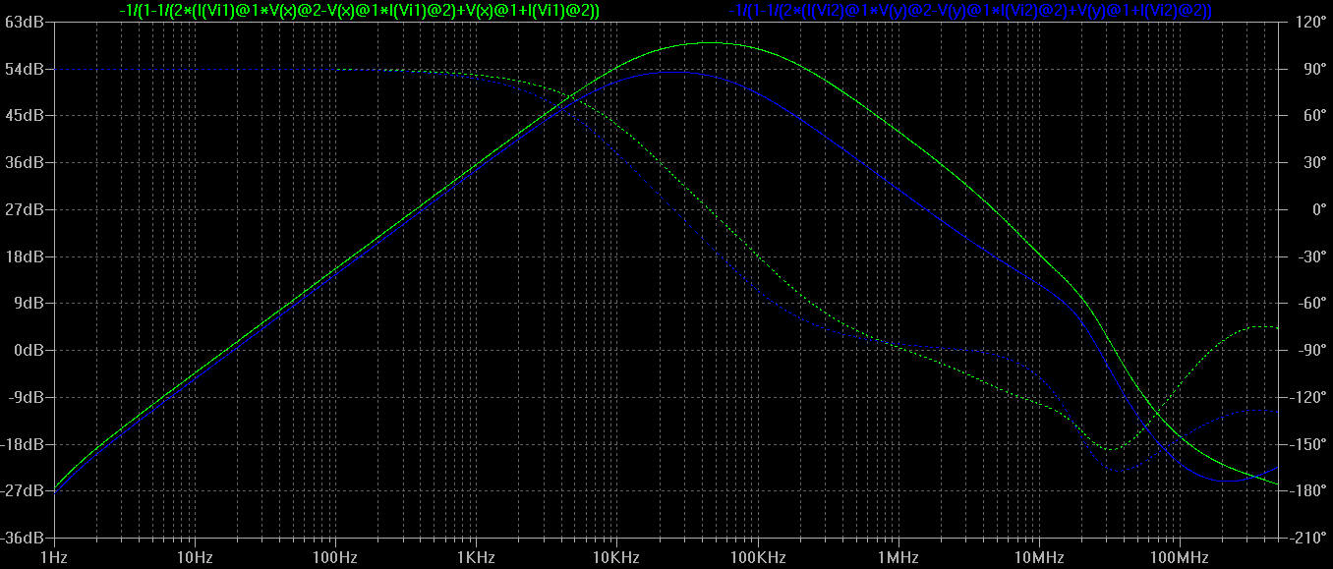Click the 27dB magnitude axis label

point(27,209)
